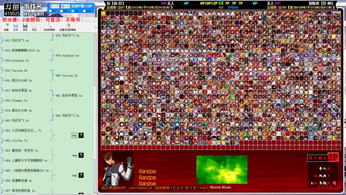The image size is (346, 195).
Task: Click the question mark icon beside #43
Action: (81, 135)
